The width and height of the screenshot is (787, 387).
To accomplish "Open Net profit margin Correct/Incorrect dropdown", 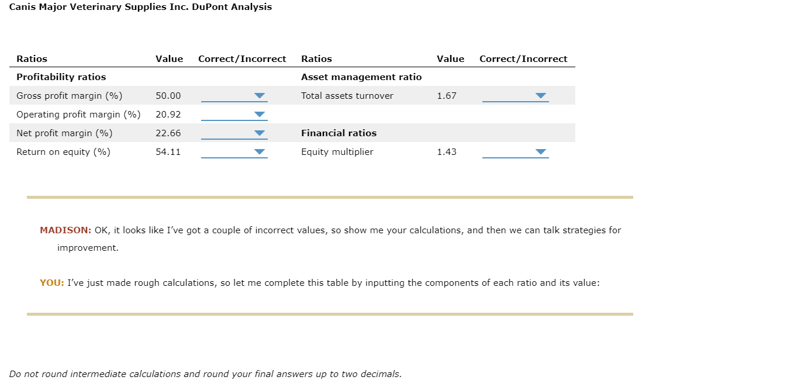I will pyautogui.click(x=234, y=133).
